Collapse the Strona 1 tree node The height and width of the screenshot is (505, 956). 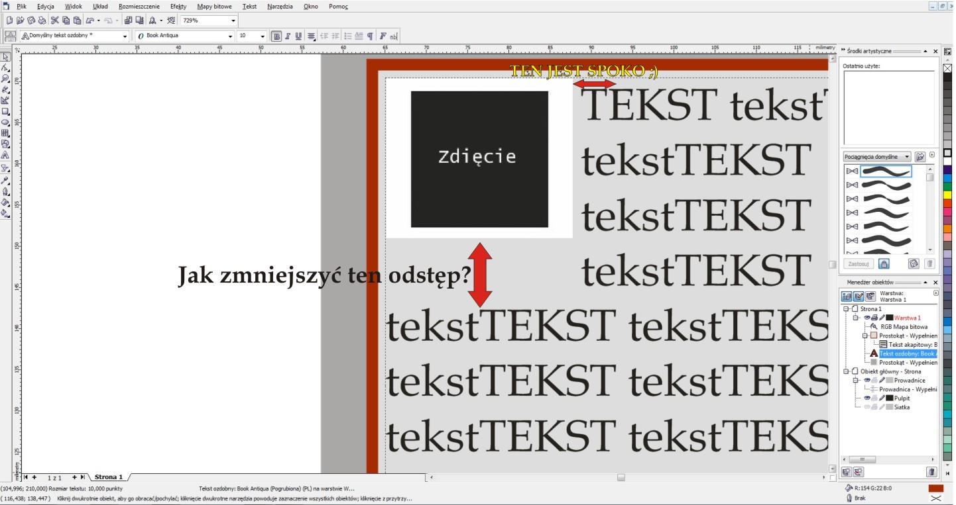[x=846, y=309]
